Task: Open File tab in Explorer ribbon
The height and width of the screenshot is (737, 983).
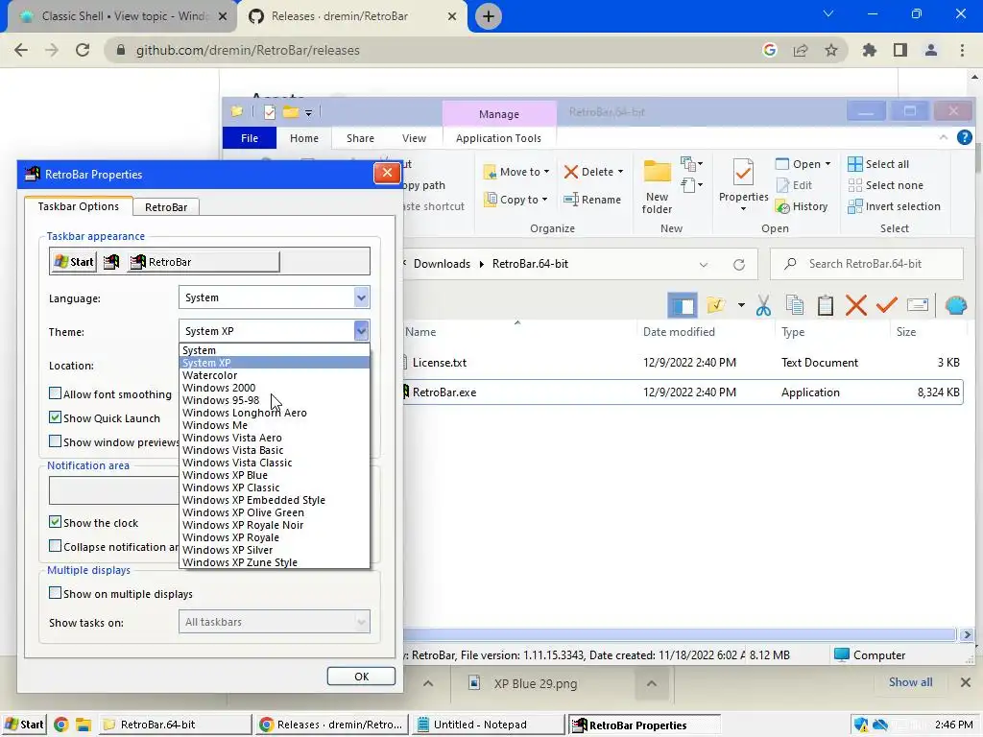Action: (x=250, y=138)
